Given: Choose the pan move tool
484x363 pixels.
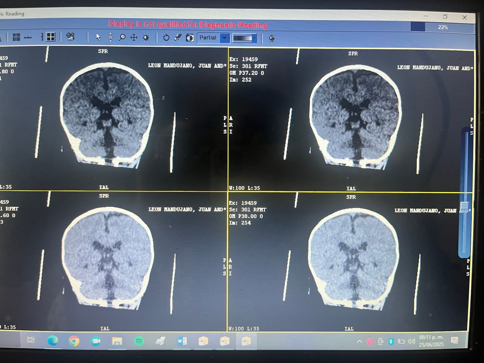Looking at the screenshot, I should 134,37.
